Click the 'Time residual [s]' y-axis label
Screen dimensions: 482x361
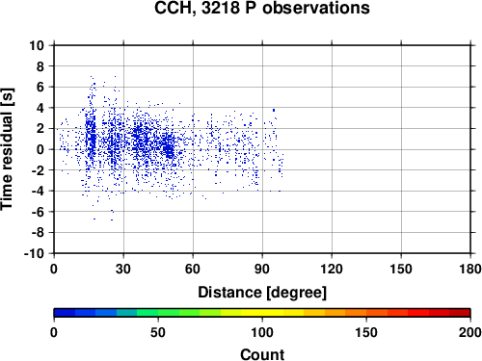point(7,149)
